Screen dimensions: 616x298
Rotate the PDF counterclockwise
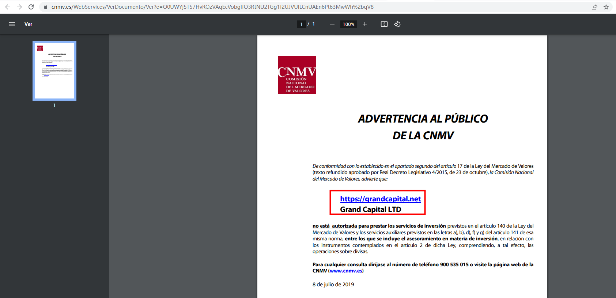coord(397,24)
